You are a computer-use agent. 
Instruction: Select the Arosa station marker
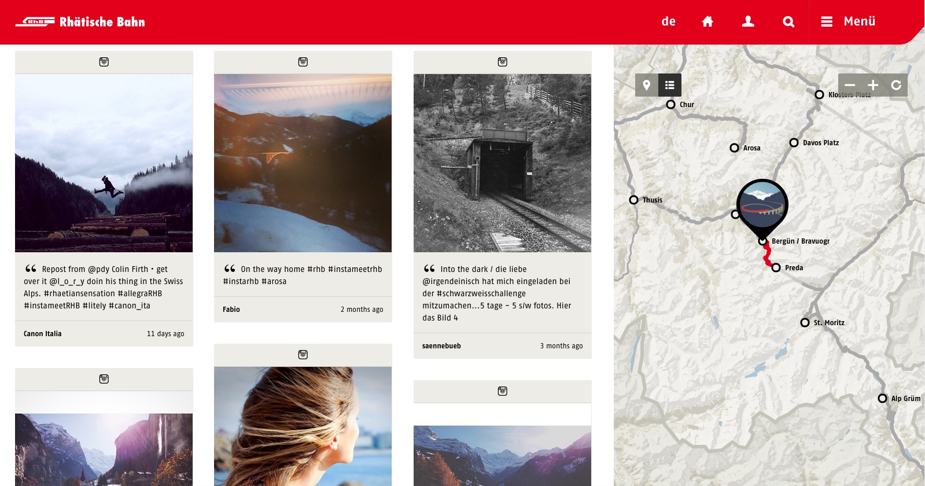[734, 148]
